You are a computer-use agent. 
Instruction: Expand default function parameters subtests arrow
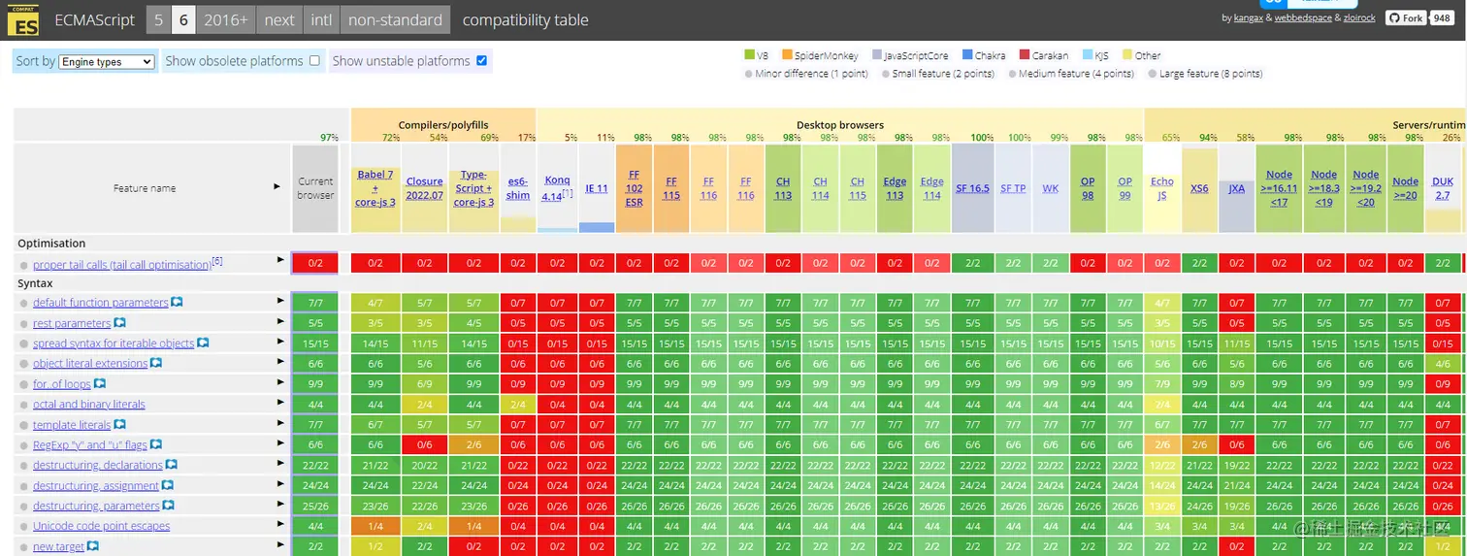point(280,301)
